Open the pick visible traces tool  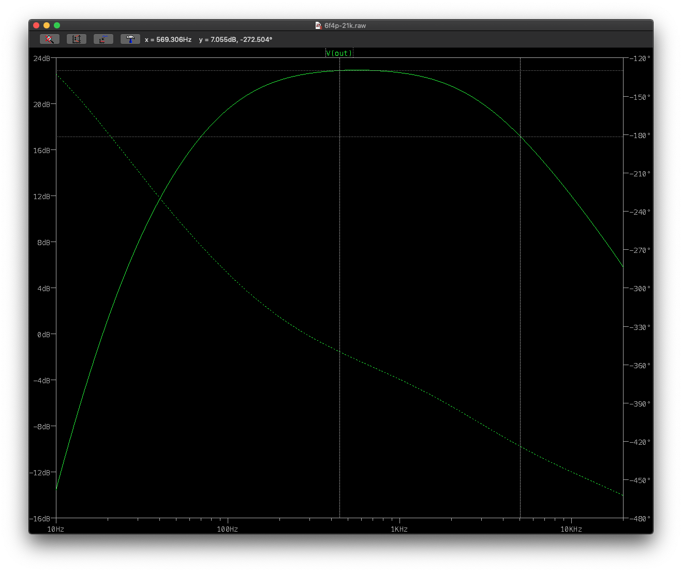pyautogui.click(x=103, y=39)
